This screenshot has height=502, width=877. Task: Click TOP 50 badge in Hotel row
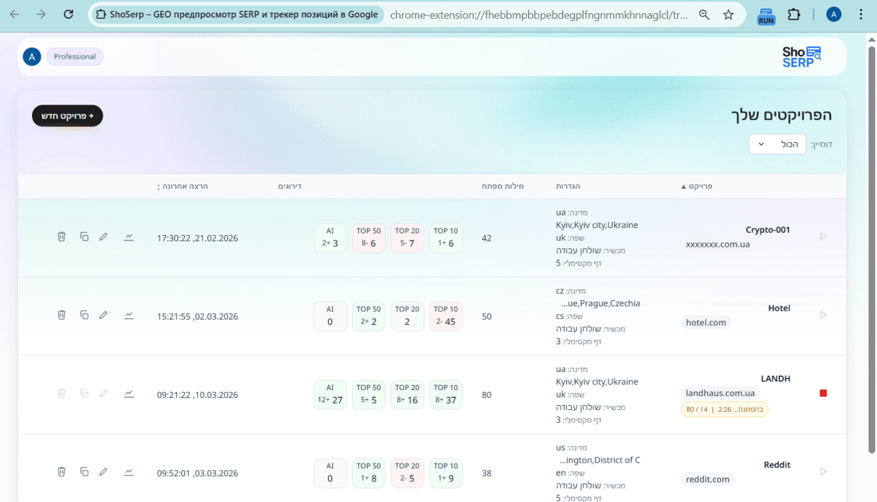pyautogui.click(x=368, y=316)
